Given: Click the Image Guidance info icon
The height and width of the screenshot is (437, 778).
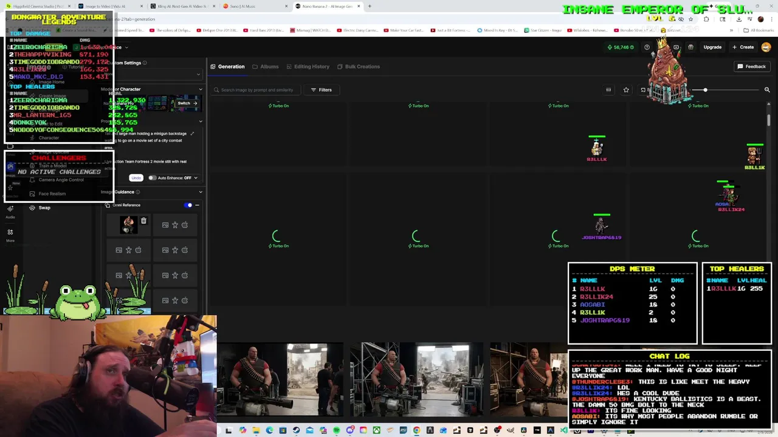Looking at the screenshot, I should pos(138,192).
